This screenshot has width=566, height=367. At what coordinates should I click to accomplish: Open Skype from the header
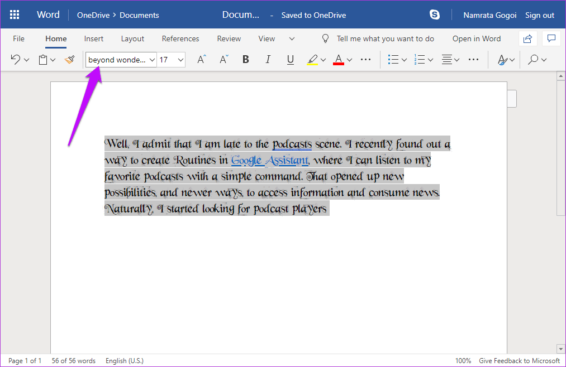(435, 15)
